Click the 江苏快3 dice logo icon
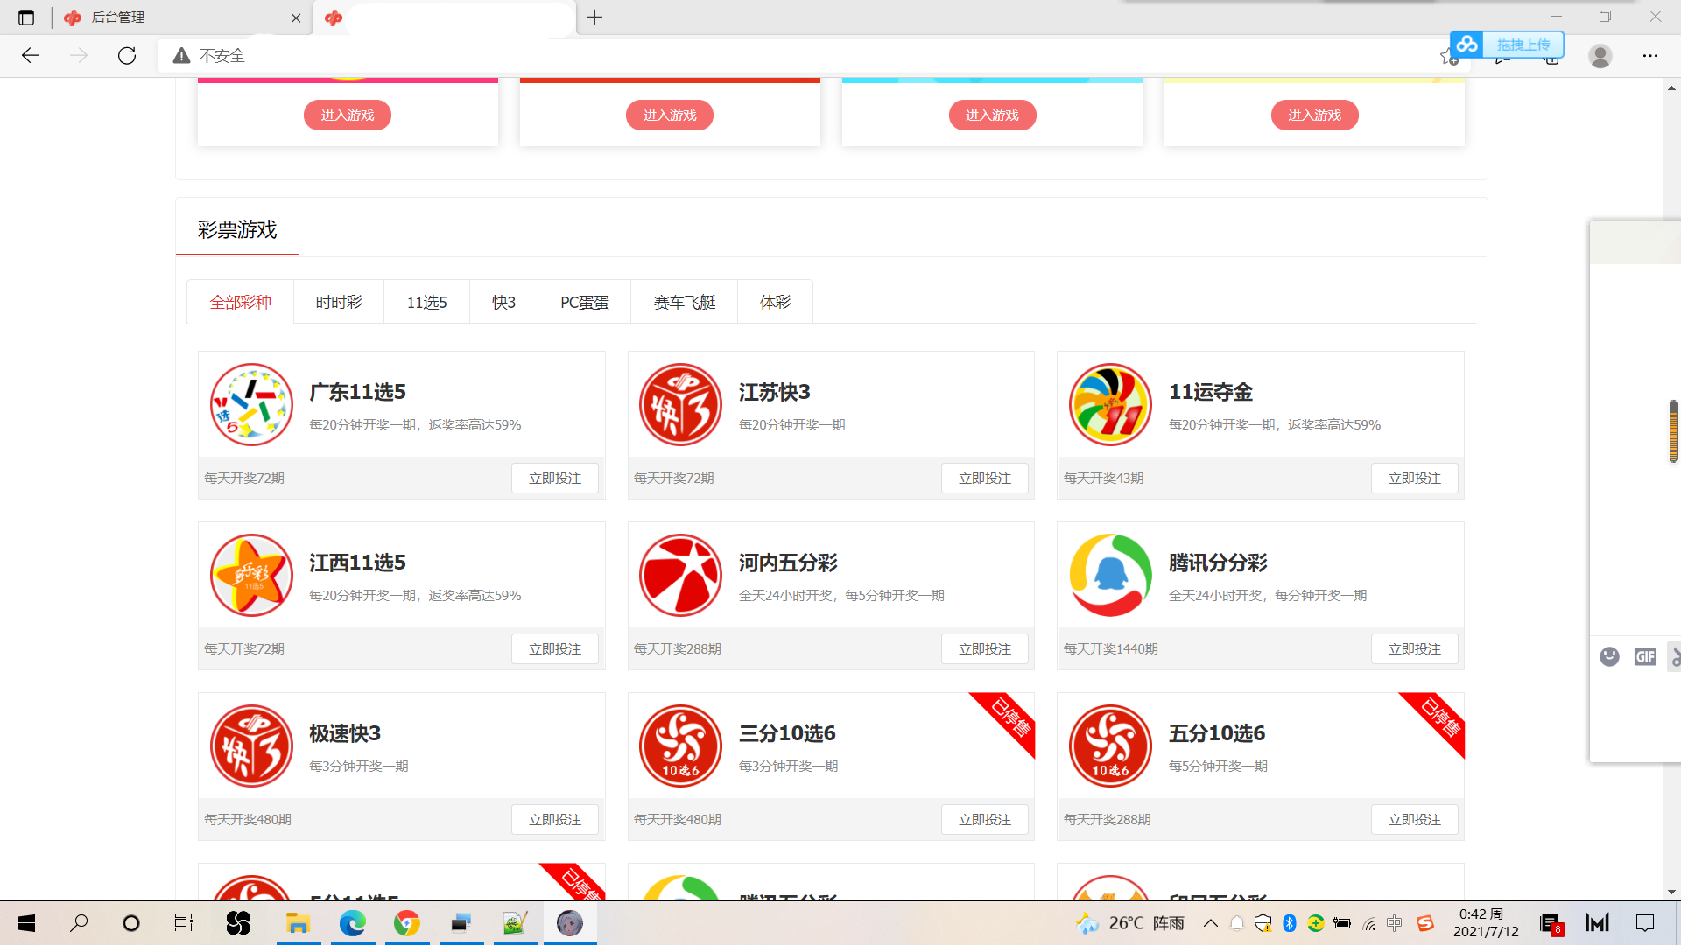1681x945 pixels. tap(680, 405)
